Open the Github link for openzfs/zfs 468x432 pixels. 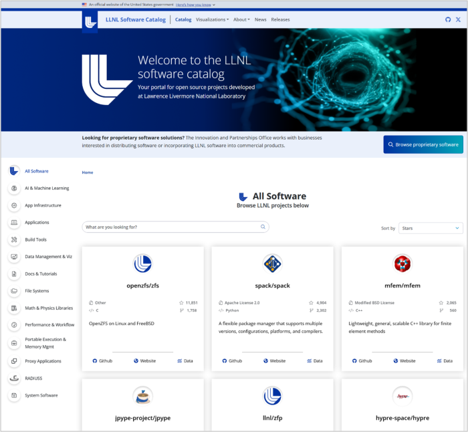point(102,361)
